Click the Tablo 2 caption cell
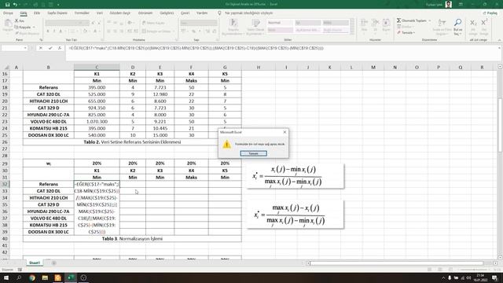The height and width of the screenshot is (283, 503). (x=132, y=141)
